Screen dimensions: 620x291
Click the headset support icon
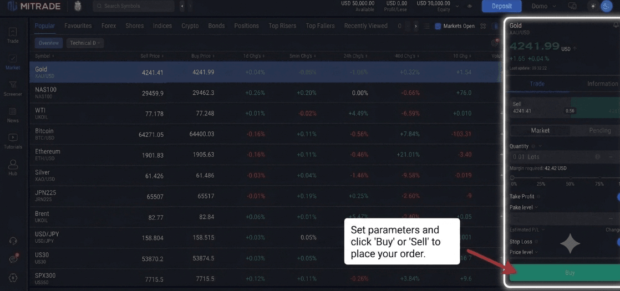(x=13, y=241)
